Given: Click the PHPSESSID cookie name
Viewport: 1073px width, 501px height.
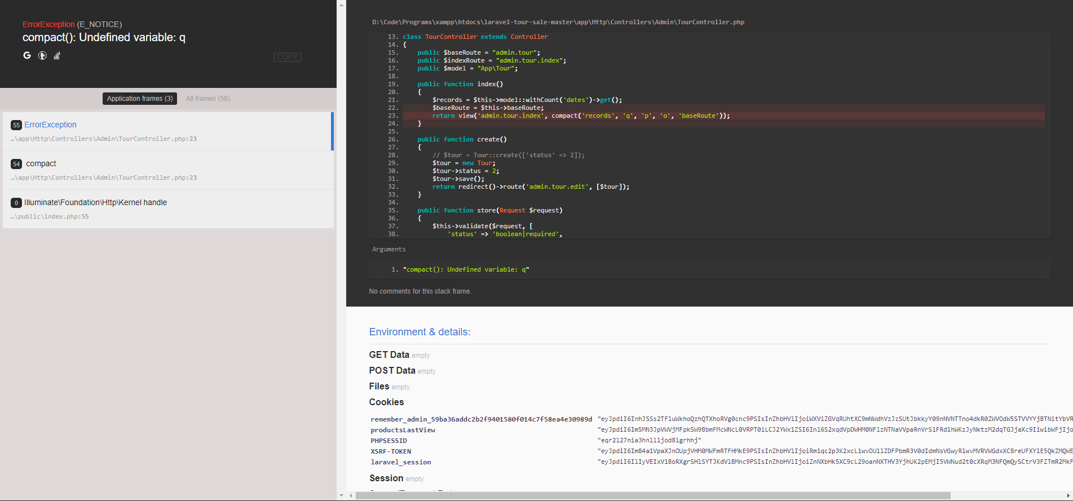Looking at the screenshot, I should 389,441.
